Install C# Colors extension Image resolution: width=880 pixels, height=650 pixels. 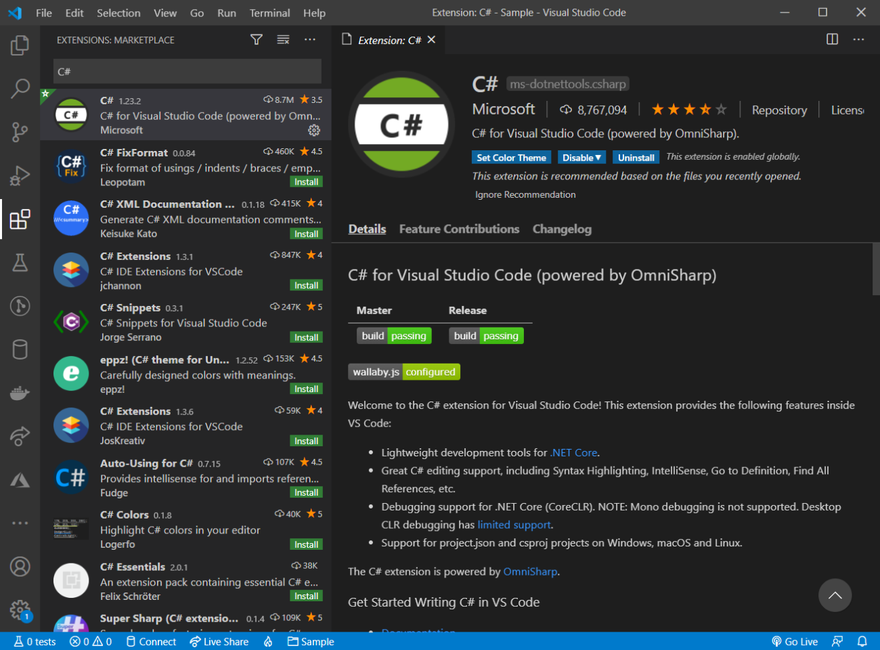click(306, 544)
